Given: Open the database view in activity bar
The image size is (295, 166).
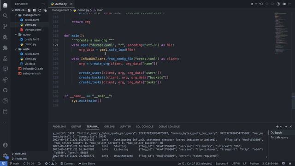Looking at the screenshot, I should pyautogui.click(x=5, y=112).
